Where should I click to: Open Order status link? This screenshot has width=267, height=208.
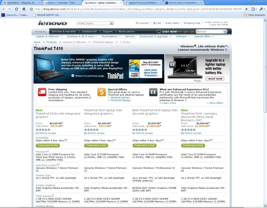tap(172, 23)
